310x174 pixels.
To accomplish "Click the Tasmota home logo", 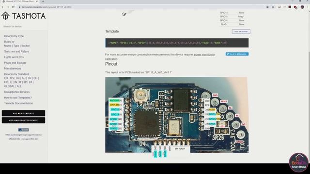I will 24,16.
